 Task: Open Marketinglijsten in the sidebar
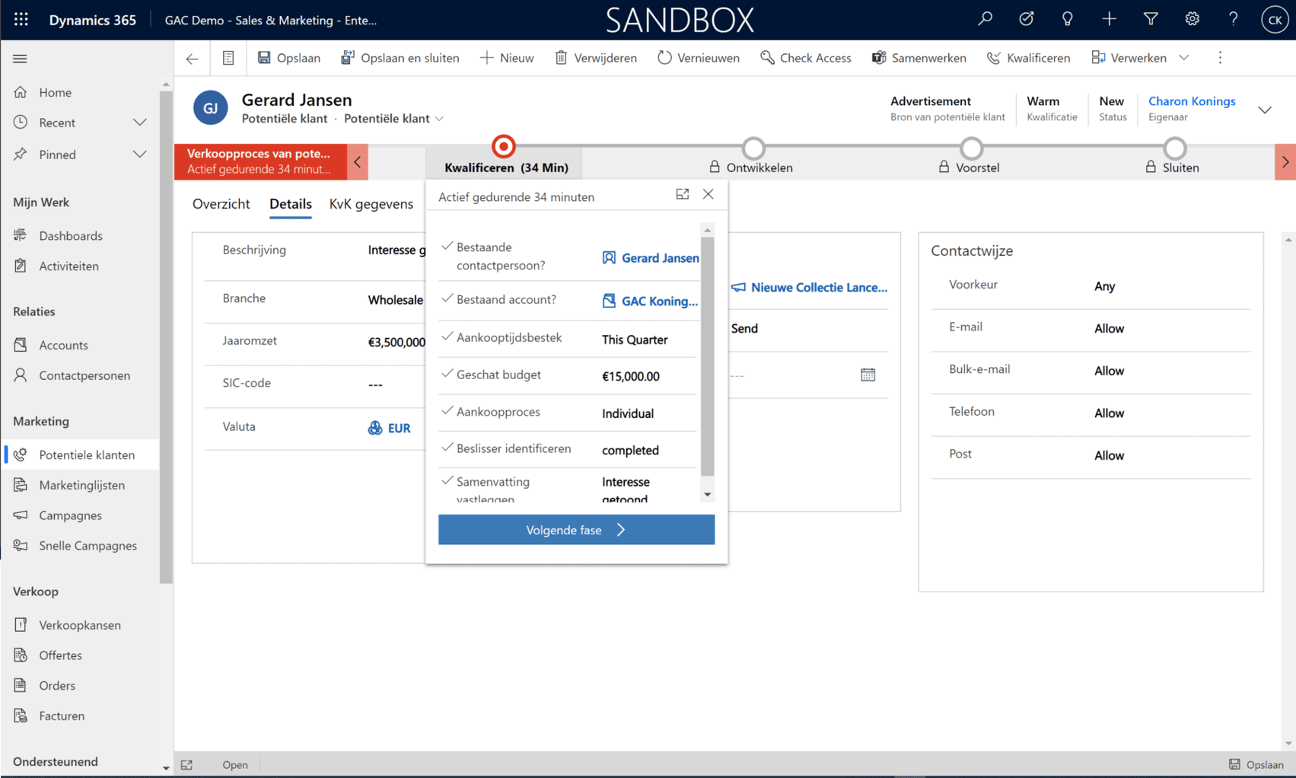pyautogui.click(x=81, y=485)
